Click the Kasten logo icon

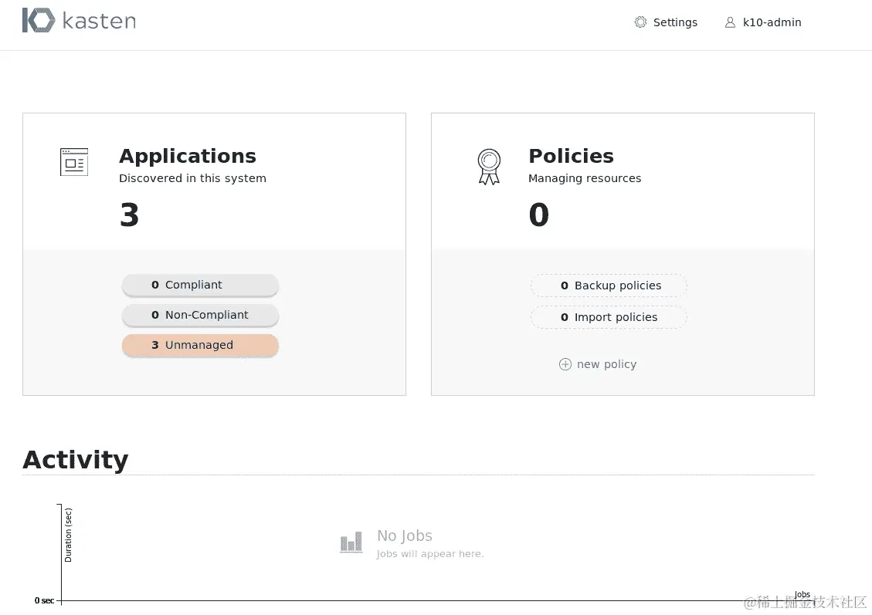coord(38,21)
